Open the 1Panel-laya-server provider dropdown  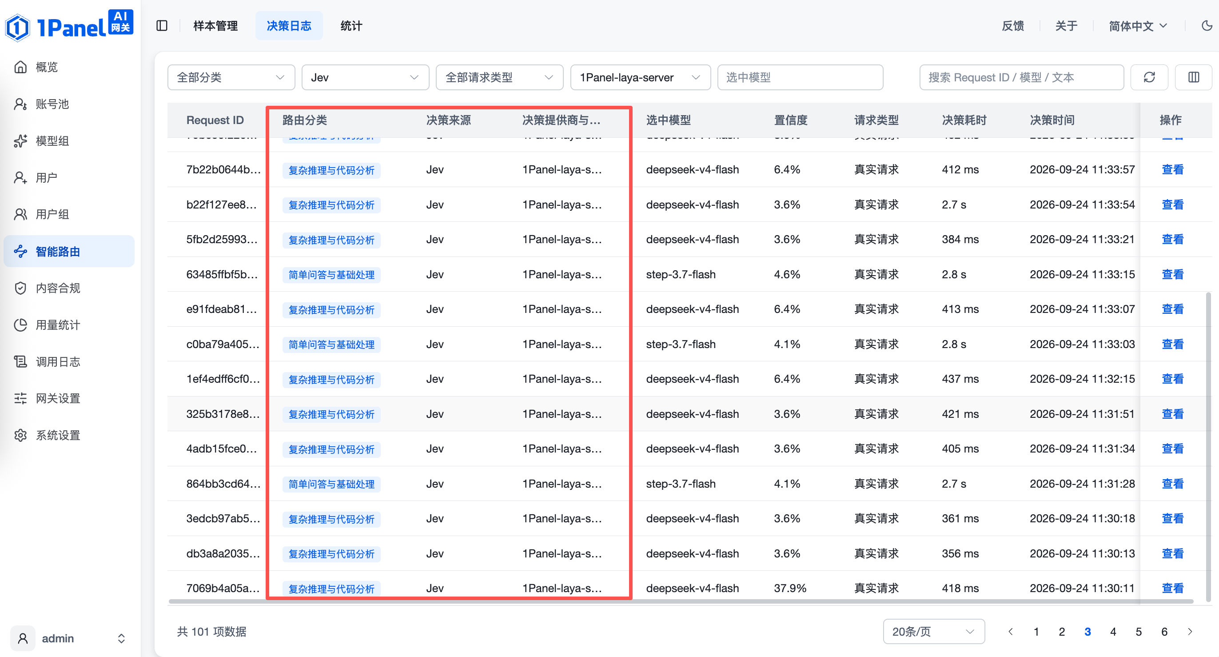click(x=641, y=77)
